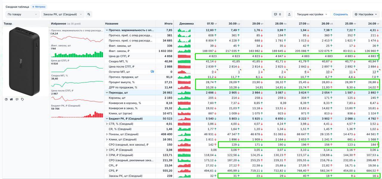This screenshot has width=382, height=179.
Task: Expand the Показы, шт (Сводный) row
Action: pyautogui.click(x=107, y=134)
